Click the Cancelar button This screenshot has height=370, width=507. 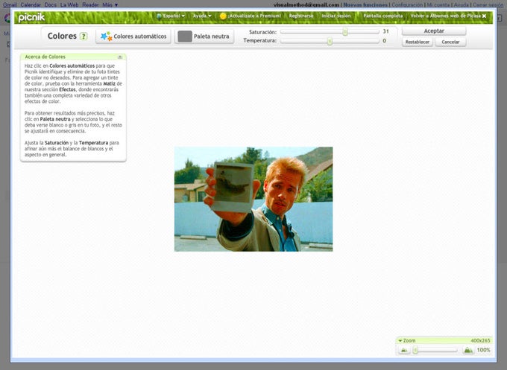[450, 42]
